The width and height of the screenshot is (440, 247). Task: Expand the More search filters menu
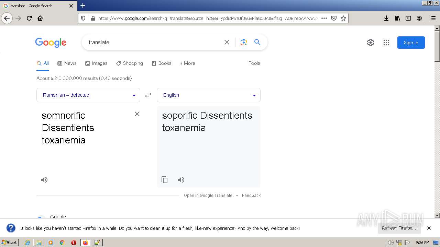[x=187, y=63]
